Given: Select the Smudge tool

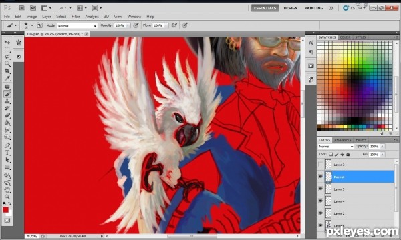Looking at the screenshot, I should [x=7, y=130].
